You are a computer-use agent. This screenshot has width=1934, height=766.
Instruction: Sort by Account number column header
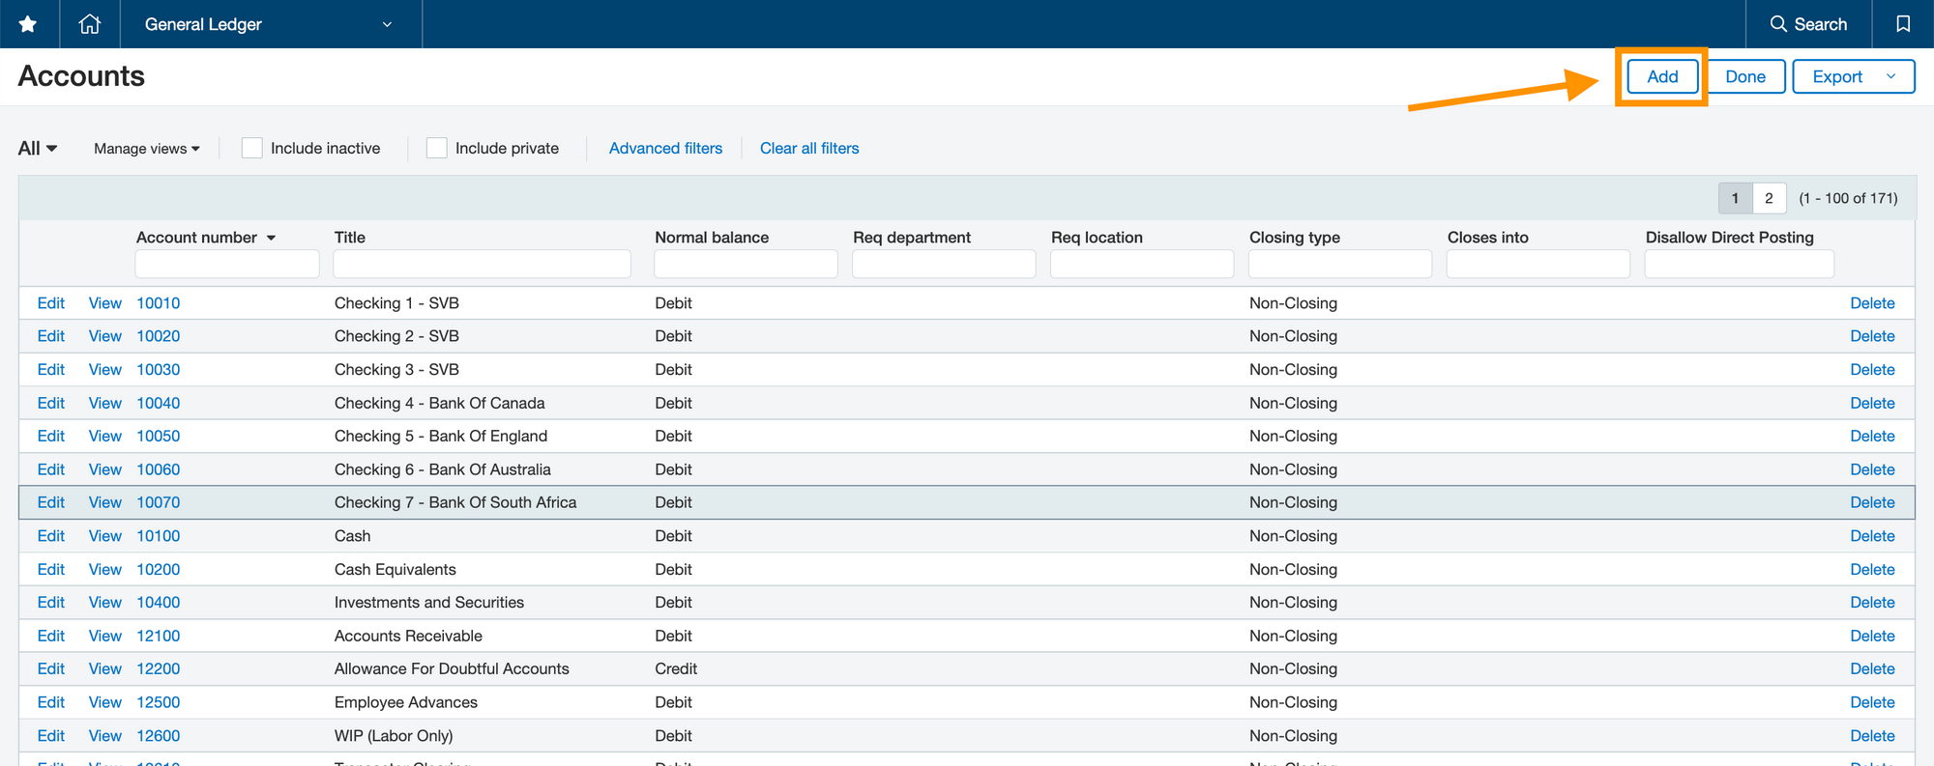(x=205, y=238)
